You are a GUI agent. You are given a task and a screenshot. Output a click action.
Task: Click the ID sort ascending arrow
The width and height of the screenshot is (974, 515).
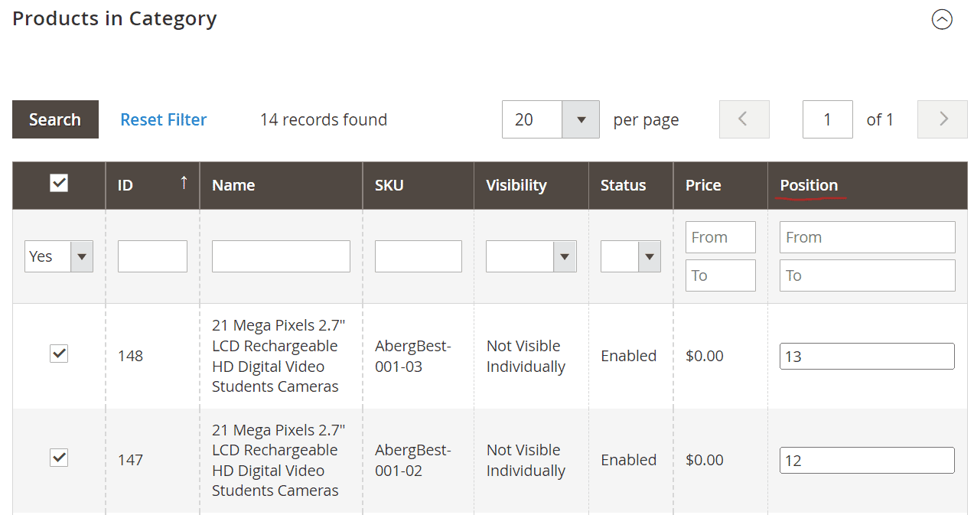(184, 182)
